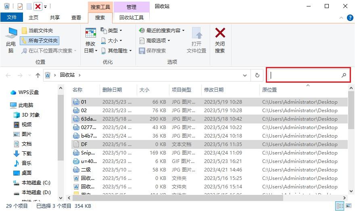This screenshot has height=211, width=355.
Task: Select Current folder search scope
Action: tap(38, 30)
